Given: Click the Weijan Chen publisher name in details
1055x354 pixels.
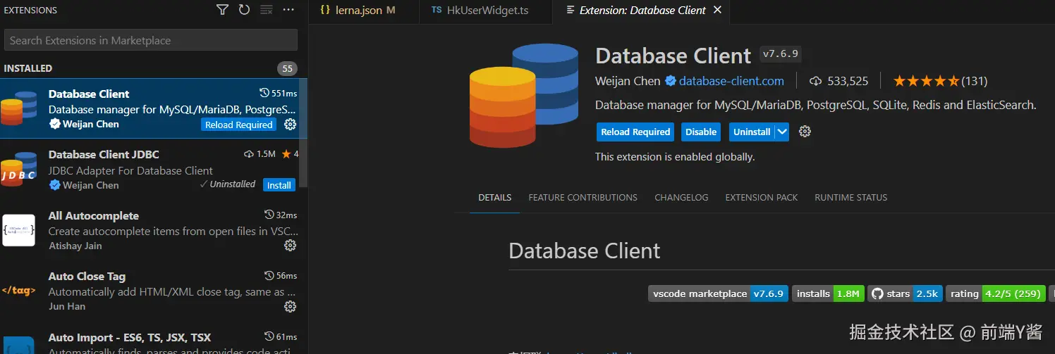Looking at the screenshot, I should pos(628,81).
